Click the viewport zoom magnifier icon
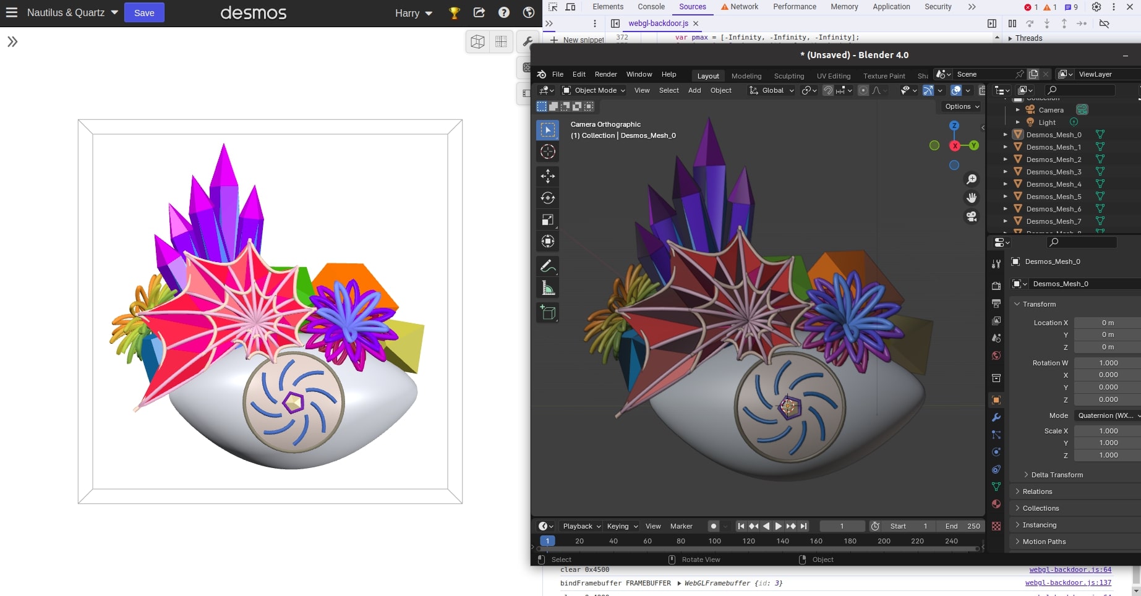 point(972,179)
